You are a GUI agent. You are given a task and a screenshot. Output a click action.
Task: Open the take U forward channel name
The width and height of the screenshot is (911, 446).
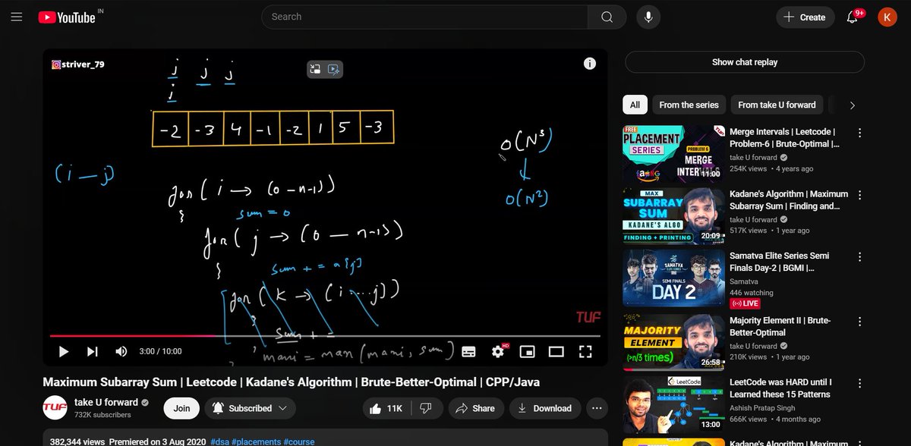point(106,402)
